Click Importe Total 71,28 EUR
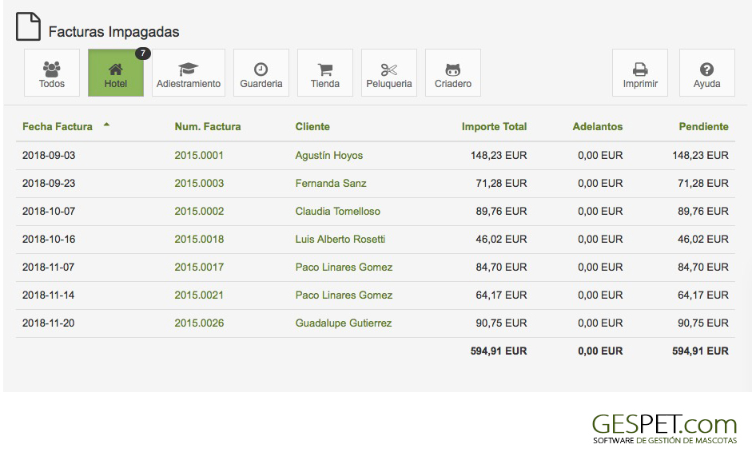 (501, 183)
